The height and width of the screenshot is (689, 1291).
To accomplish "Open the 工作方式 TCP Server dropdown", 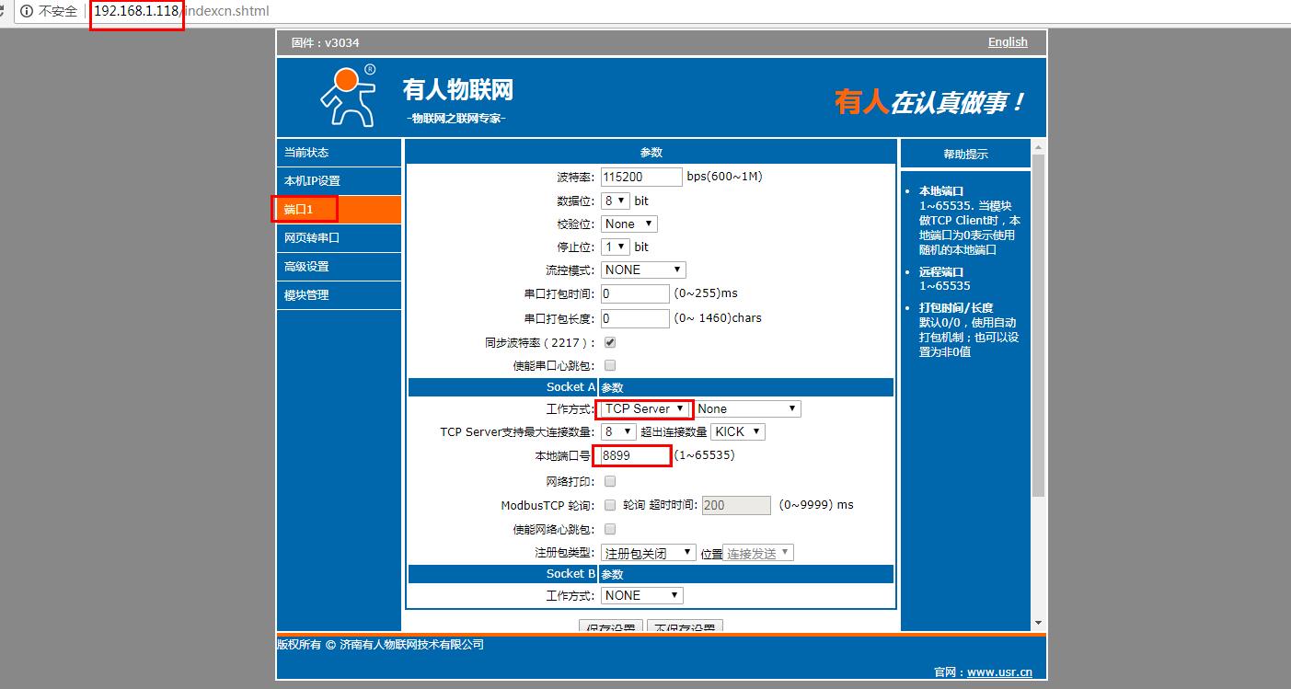I will (x=644, y=408).
